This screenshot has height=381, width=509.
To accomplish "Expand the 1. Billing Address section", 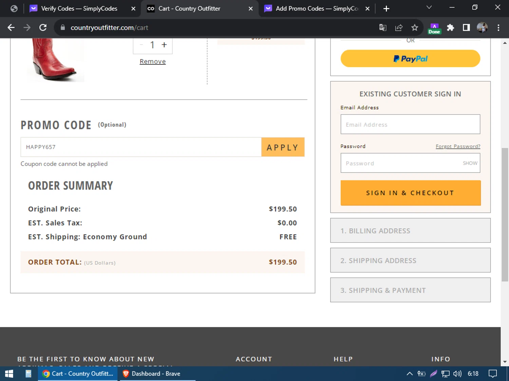I will coord(410,230).
